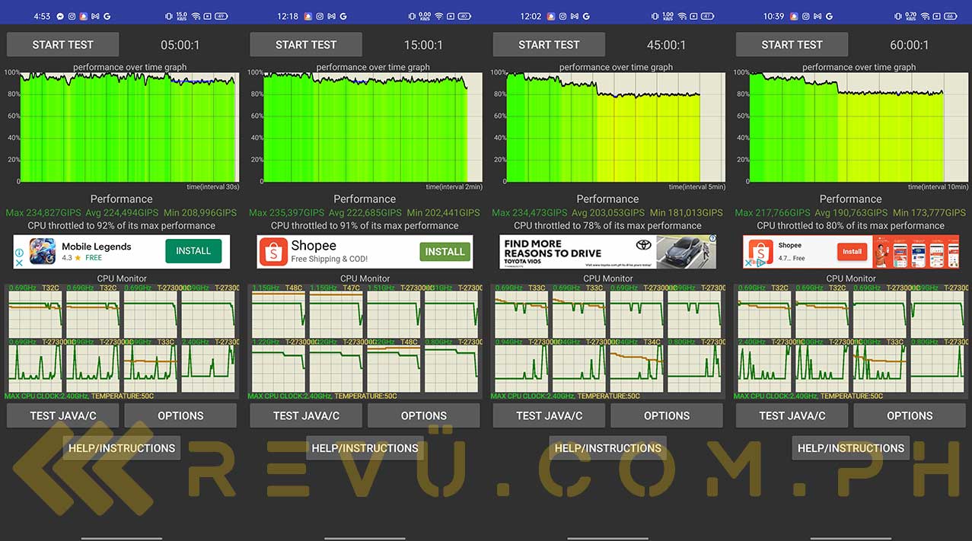Viewport: 972px width, 541px height.
Task: Tap the Gmail status icon beside 12:18
Action: (x=333, y=16)
